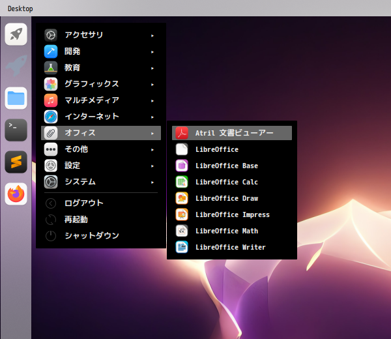Expand the システム submenu arrow
Image resolution: width=391 pixels, height=339 pixels.
pyautogui.click(x=152, y=183)
